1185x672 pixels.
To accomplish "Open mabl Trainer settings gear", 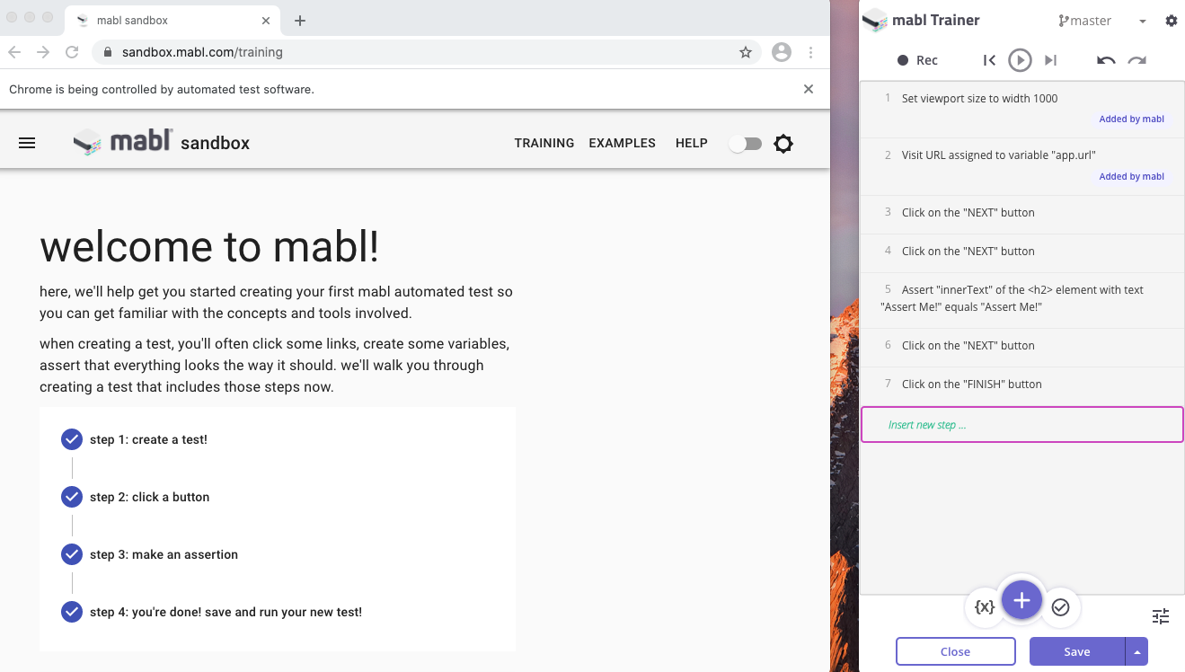I will coord(1172,21).
